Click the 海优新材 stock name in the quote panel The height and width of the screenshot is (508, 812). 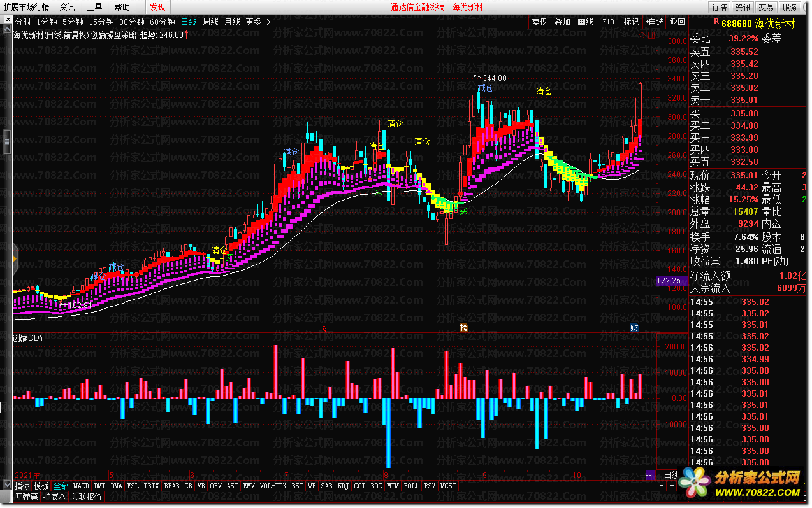point(775,24)
